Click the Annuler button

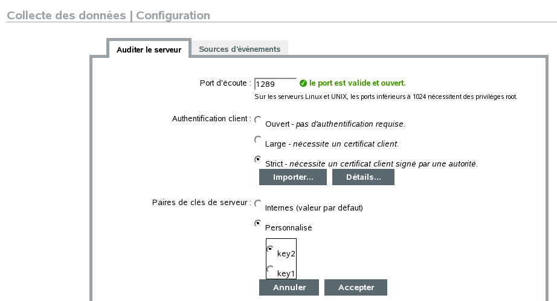pos(289,287)
